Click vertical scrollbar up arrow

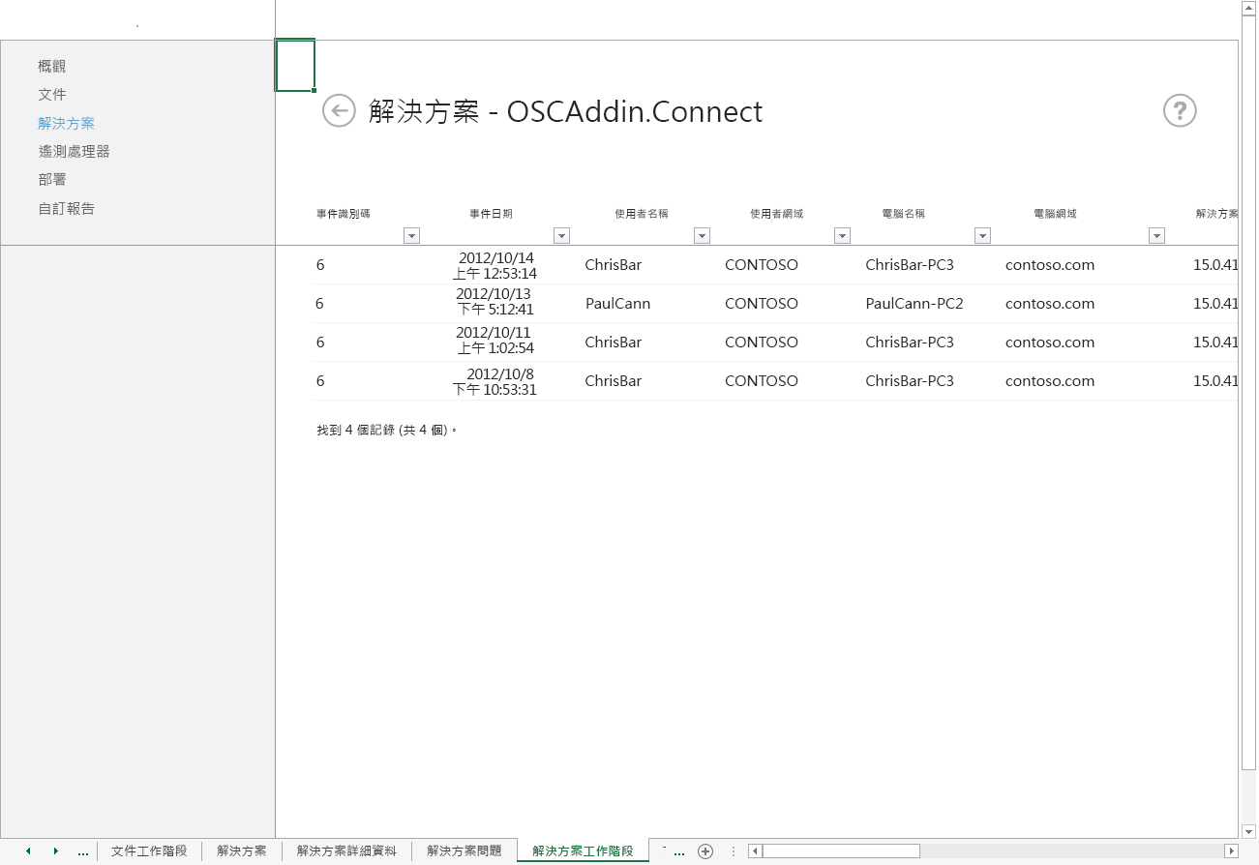point(1248,7)
